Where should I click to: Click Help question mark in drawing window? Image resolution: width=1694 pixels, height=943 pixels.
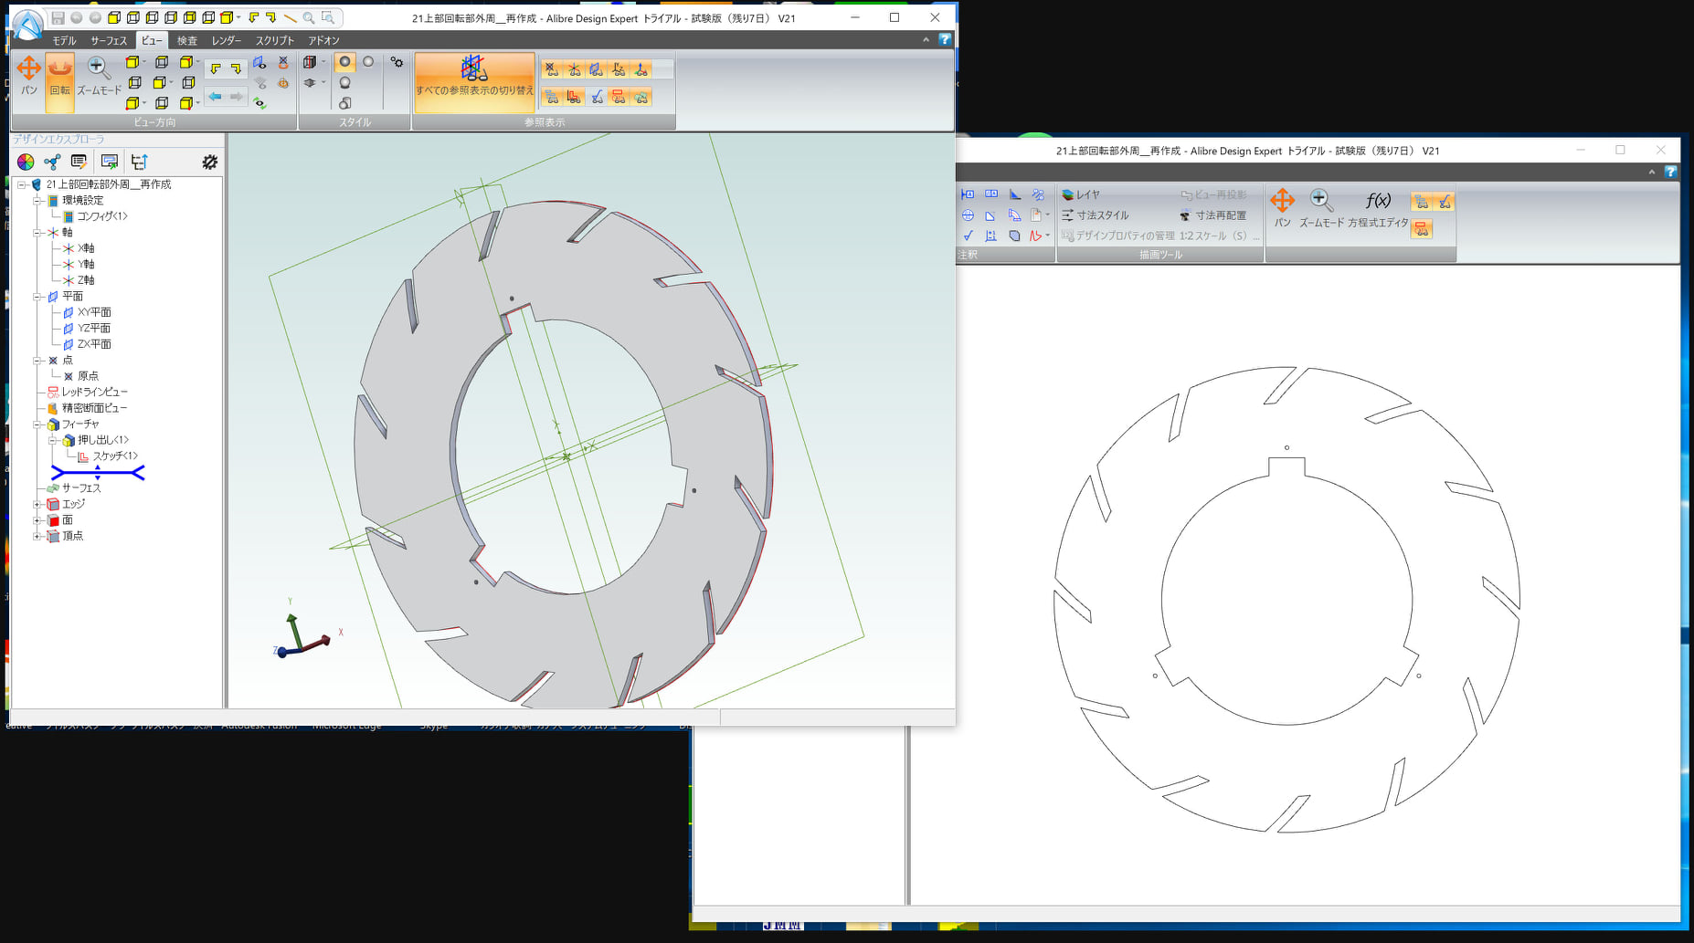tap(1671, 172)
